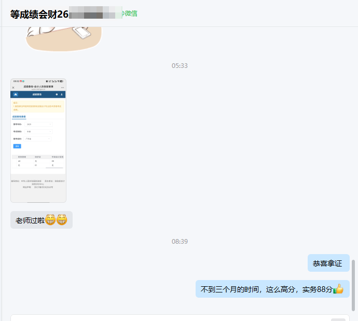The image size is (358, 321).
Task: Click the first grinning emoji
Action: (x=50, y=220)
